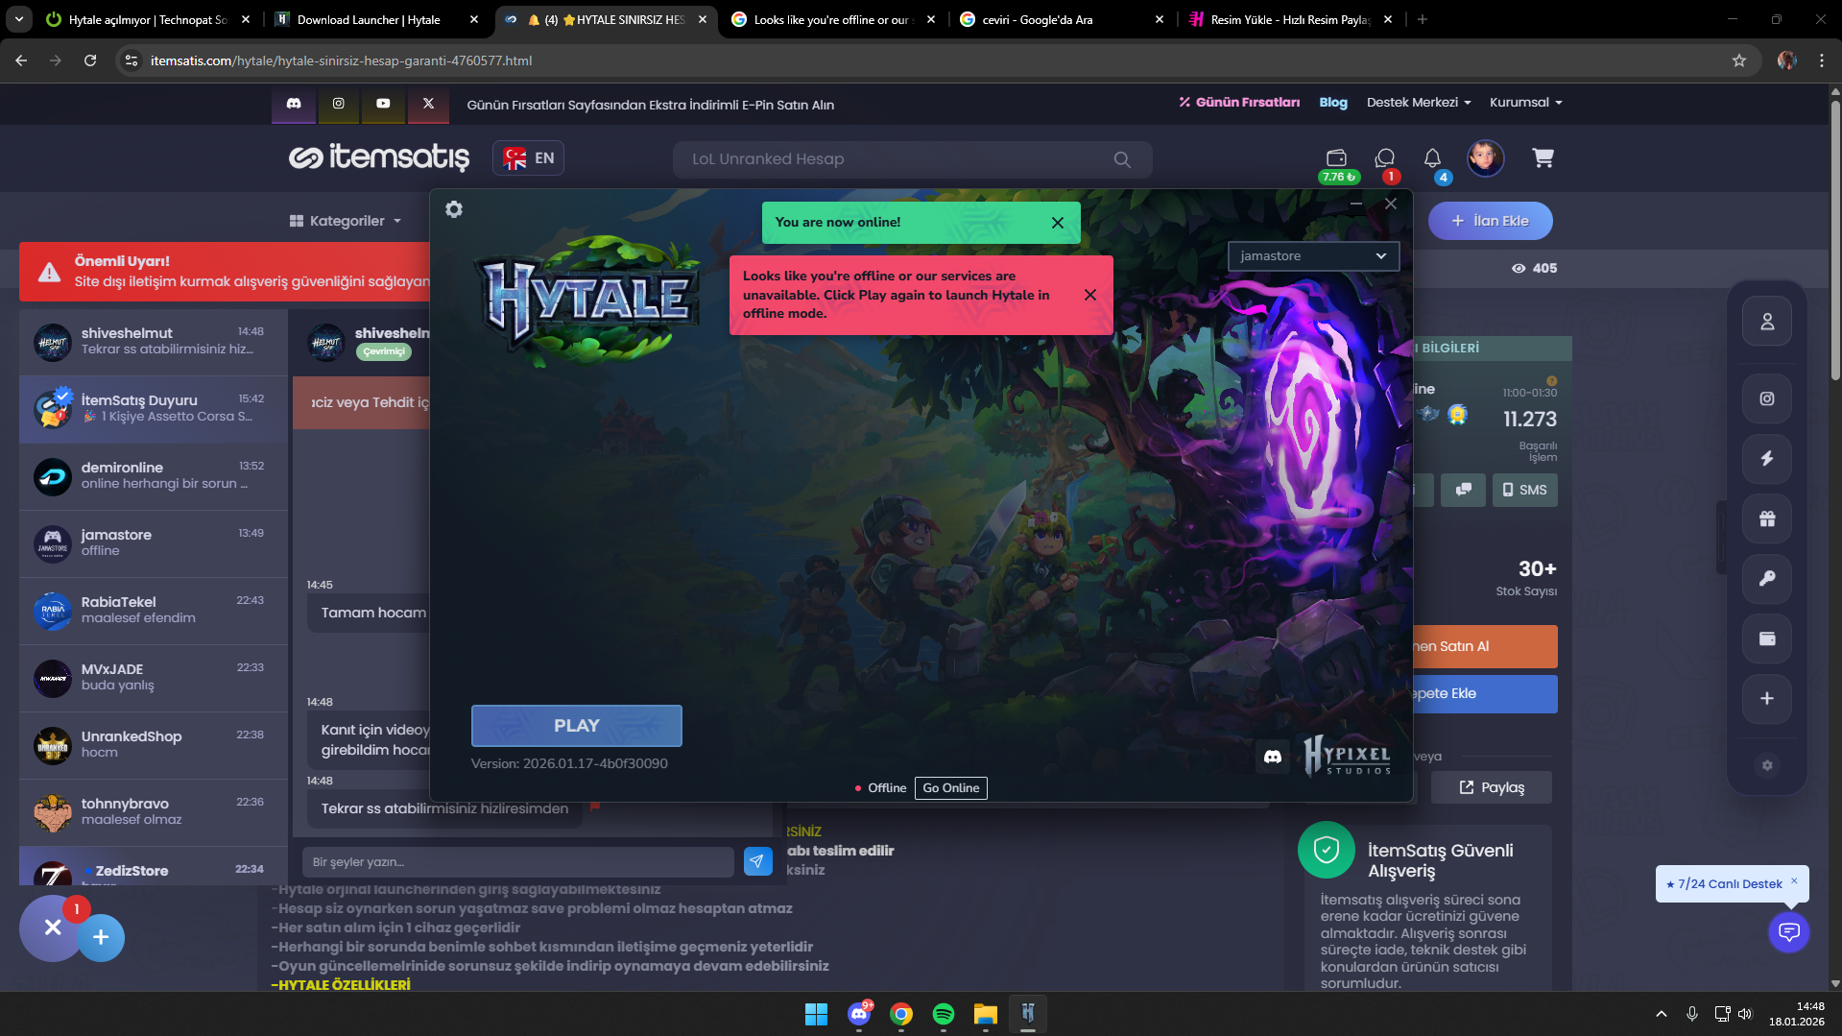Click the İlan Ekle button
The height and width of the screenshot is (1036, 1842).
[x=1491, y=221]
